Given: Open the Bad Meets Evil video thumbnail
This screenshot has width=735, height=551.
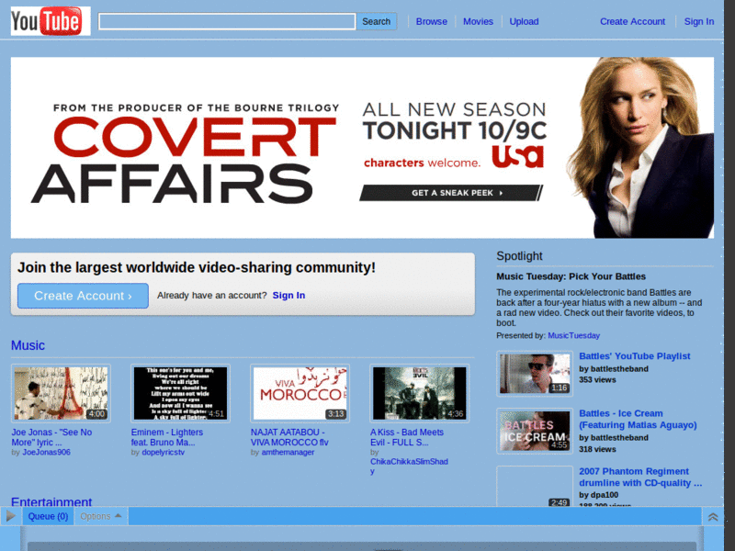Looking at the screenshot, I should click(420, 393).
